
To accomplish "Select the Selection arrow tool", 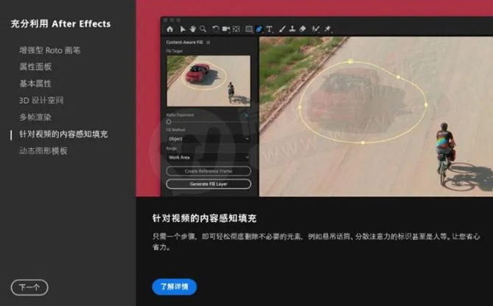I will (182, 29).
